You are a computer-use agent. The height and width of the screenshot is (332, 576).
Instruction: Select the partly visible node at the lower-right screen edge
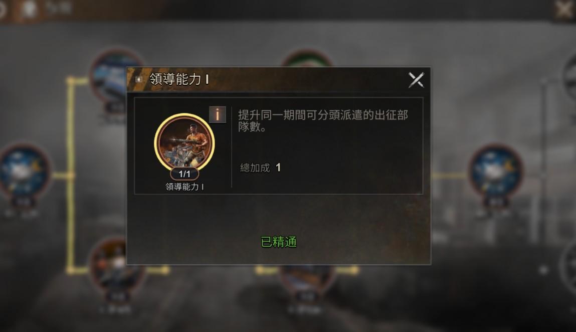pos(568,265)
